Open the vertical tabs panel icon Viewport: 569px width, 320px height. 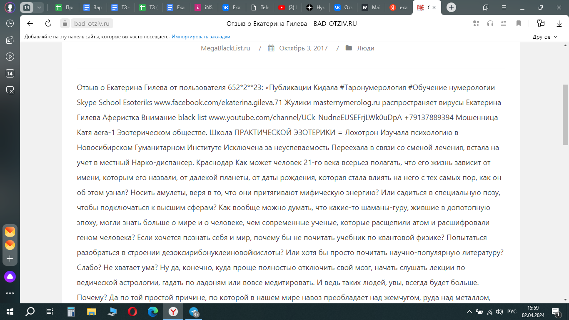(486, 7)
